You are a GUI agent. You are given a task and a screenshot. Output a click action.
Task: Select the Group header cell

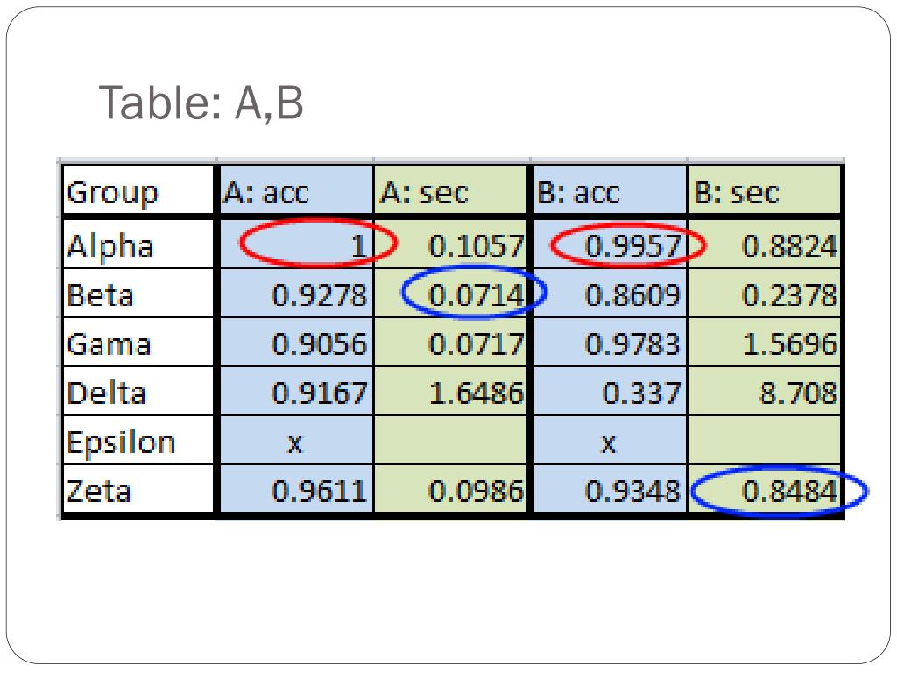pos(138,191)
